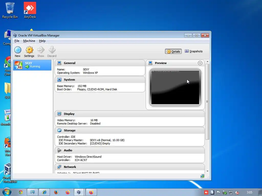Viewport: 262px width, 196px height.
Task: Open the Storage section heading link
Action: click(x=70, y=130)
